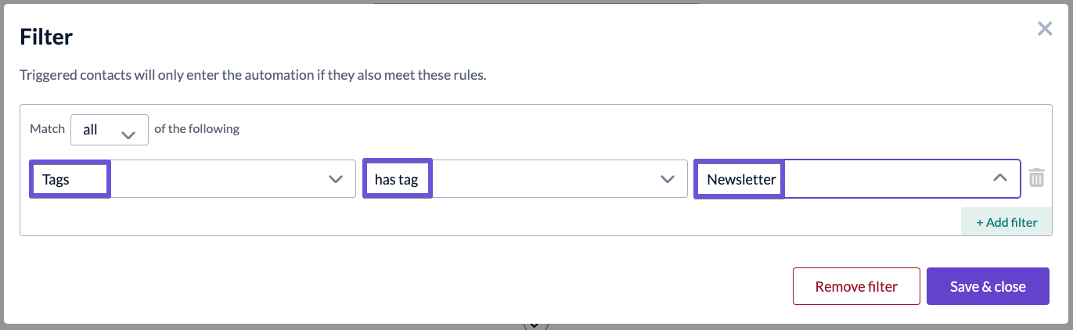Delete the filter rule with trash icon

pyautogui.click(x=1036, y=178)
